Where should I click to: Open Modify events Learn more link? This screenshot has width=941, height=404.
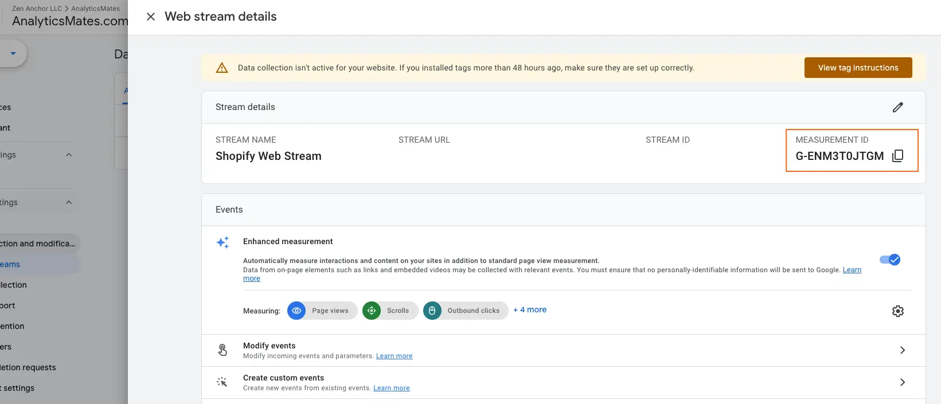click(x=395, y=356)
